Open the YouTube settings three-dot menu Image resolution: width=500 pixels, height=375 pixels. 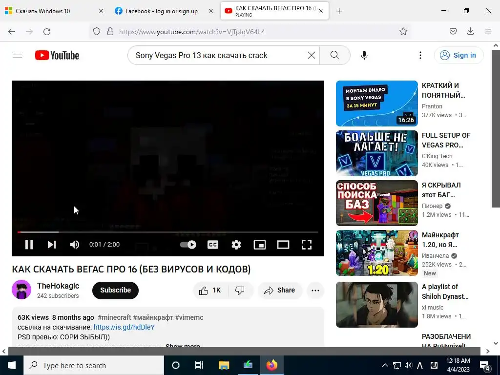click(x=420, y=55)
